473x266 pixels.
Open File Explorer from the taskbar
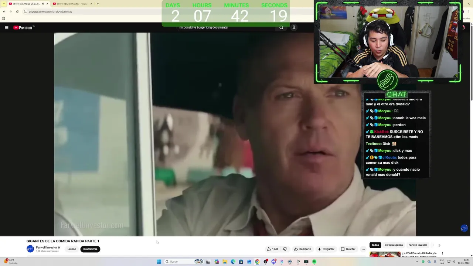[225, 262]
